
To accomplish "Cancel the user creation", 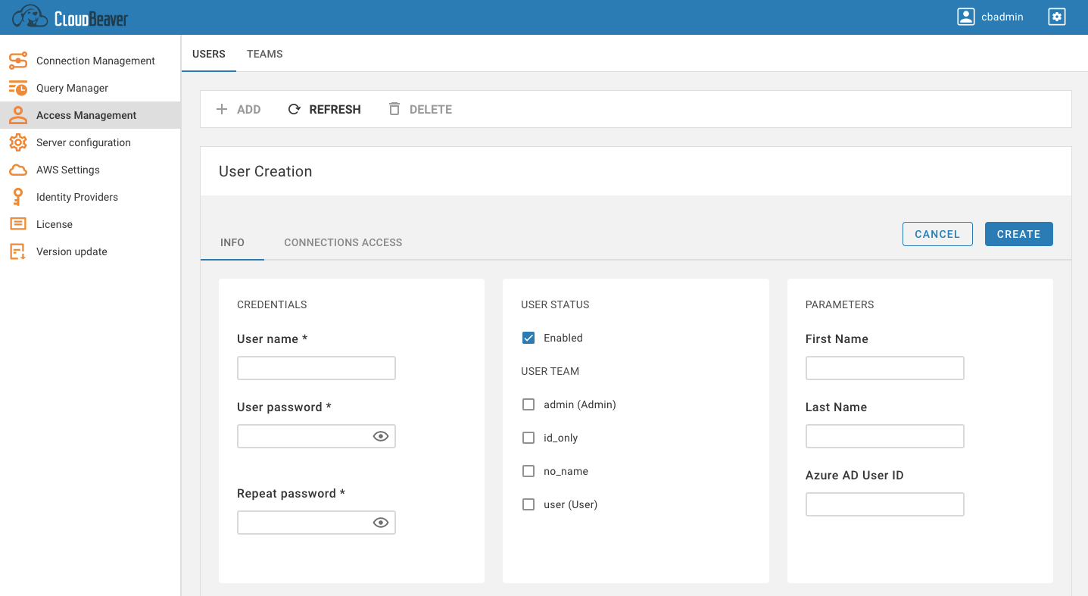I will [937, 234].
